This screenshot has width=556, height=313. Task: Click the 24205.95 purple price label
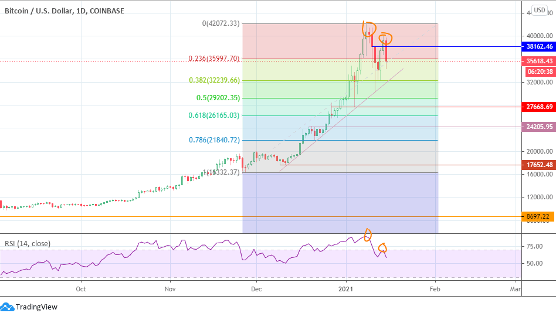(x=539, y=127)
